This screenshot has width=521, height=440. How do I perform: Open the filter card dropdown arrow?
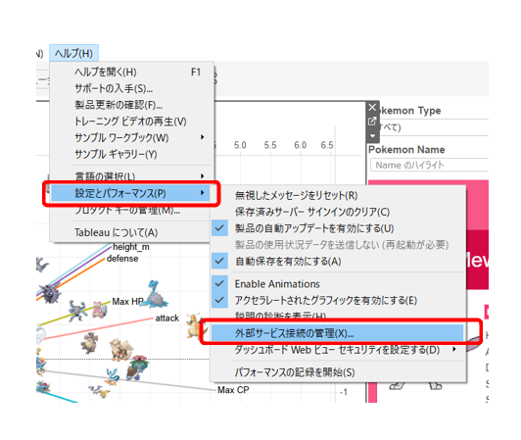coord(372,135)
